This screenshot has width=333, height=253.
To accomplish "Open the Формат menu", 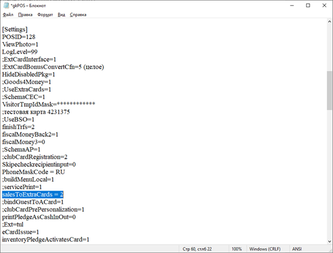I will click(x=45, y=14).
